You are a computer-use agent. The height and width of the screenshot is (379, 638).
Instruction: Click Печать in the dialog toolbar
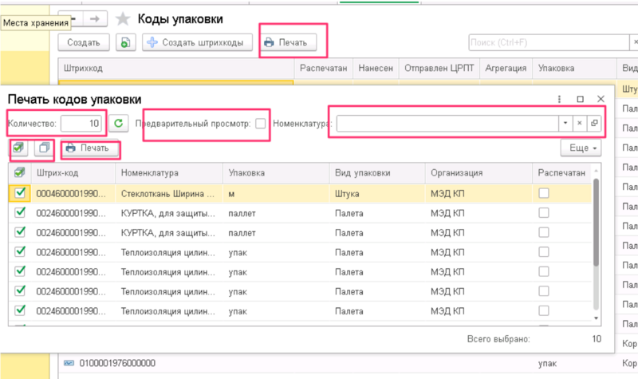pos(90,148)
